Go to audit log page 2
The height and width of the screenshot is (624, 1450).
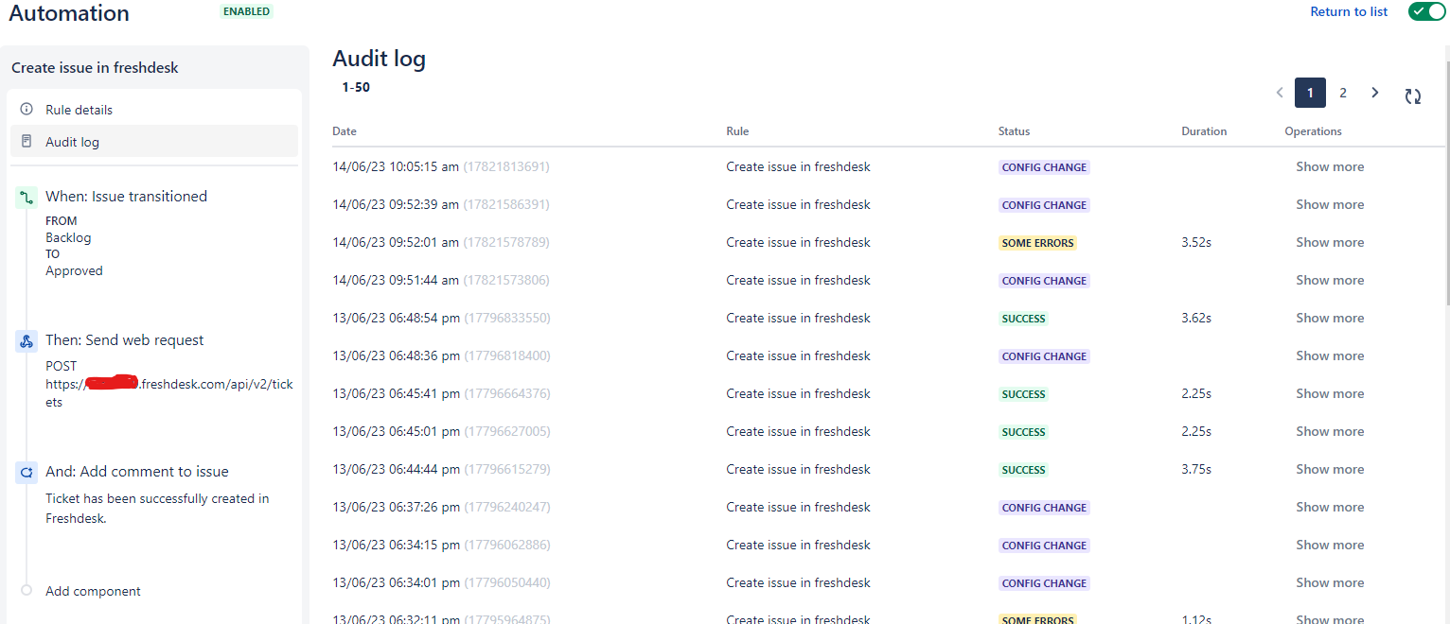(x=1342, y=93)
